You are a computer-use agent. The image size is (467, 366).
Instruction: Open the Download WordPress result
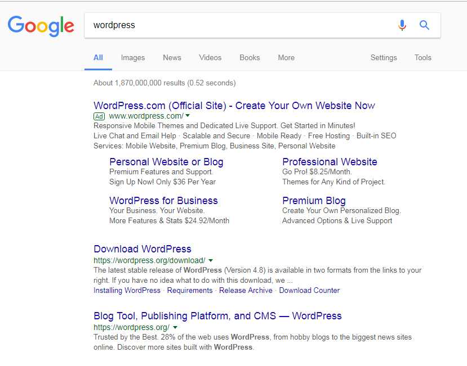pos(143,249)
